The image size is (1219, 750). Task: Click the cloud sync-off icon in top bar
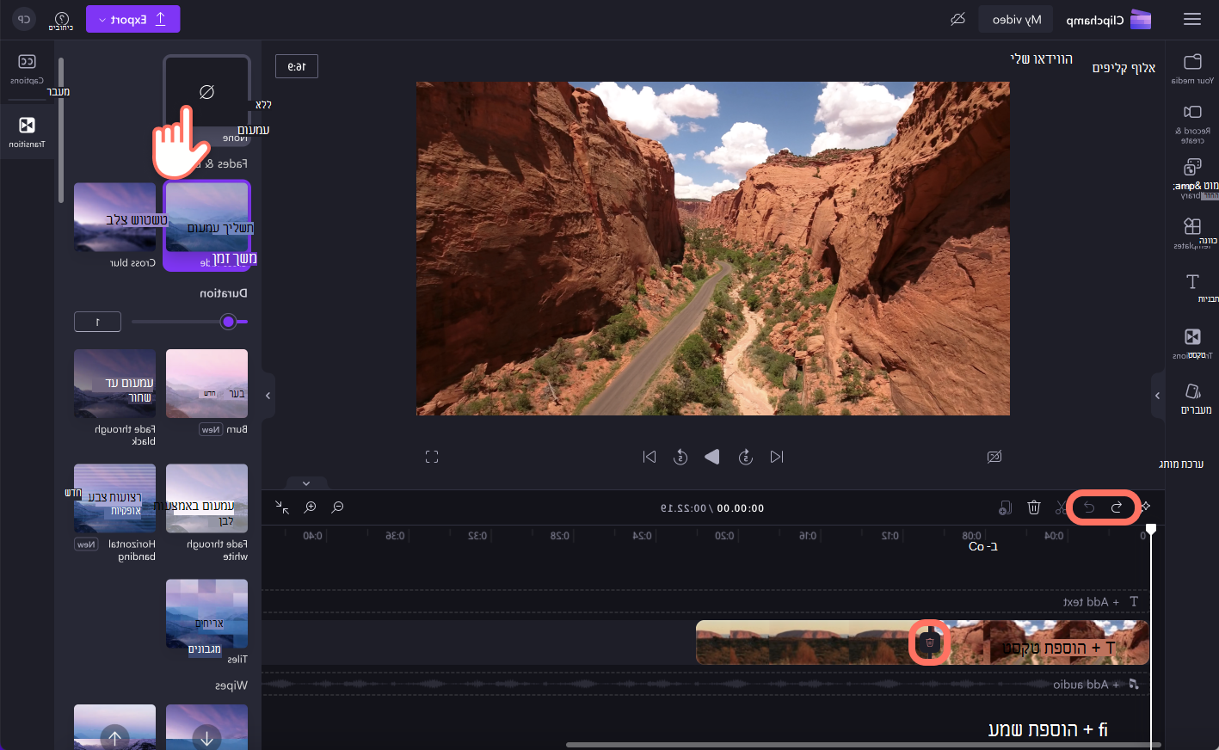click(957, 19)
